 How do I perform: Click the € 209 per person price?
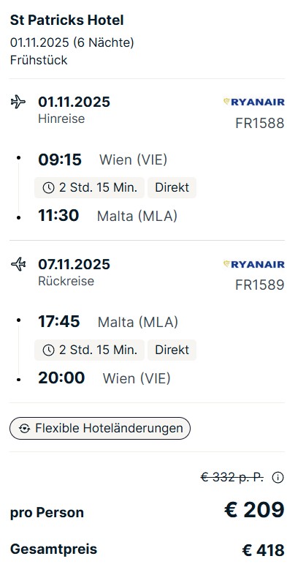pyautogui.click(x=255, y=510)
